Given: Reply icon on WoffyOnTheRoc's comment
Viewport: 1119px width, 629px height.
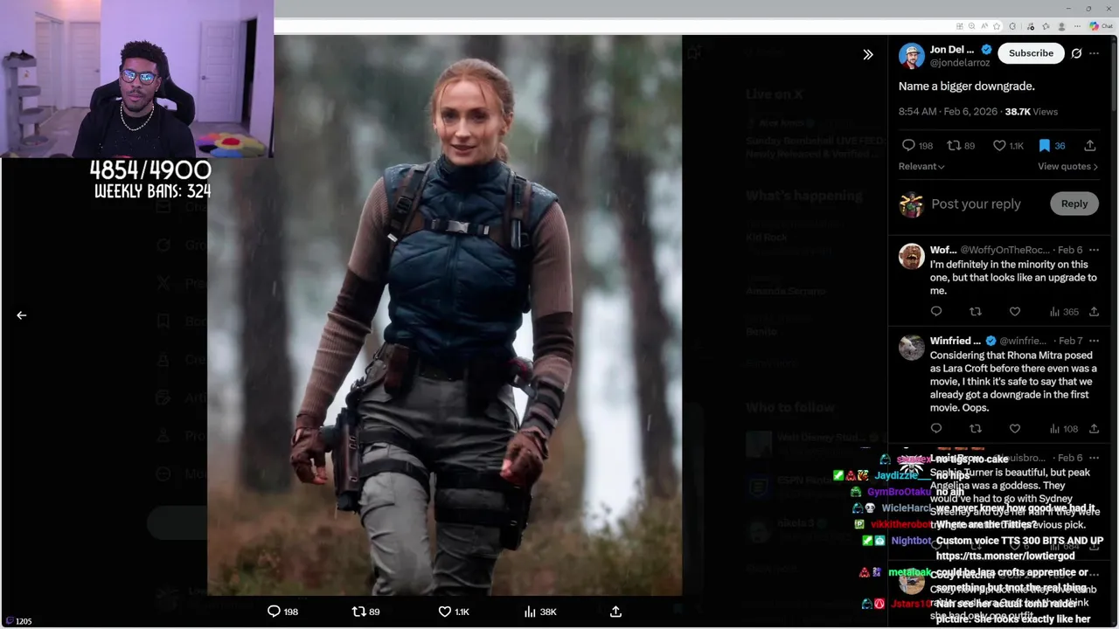Looking at the screenshot, I should (x=936, y=312).
